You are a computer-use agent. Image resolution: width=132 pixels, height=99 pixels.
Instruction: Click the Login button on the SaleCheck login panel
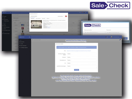tap(125, 39)
